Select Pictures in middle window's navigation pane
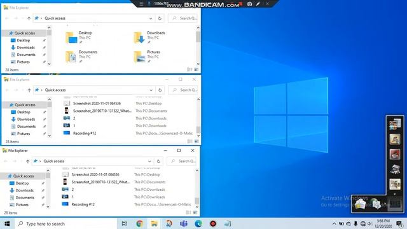The height and width of the screenshot is (229, 407). pyautogui.click(x=24, y=134)
